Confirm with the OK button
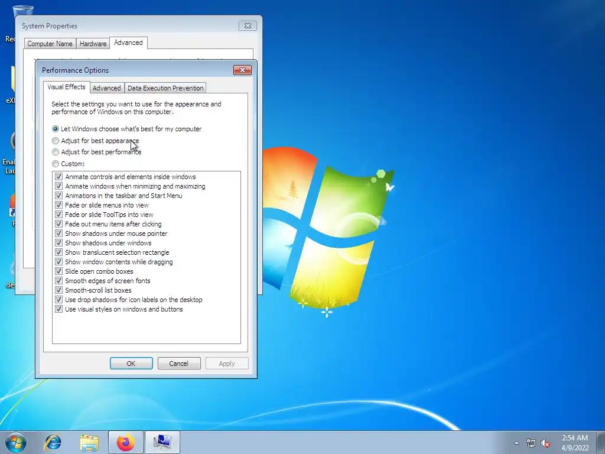 tap(131, 364)
